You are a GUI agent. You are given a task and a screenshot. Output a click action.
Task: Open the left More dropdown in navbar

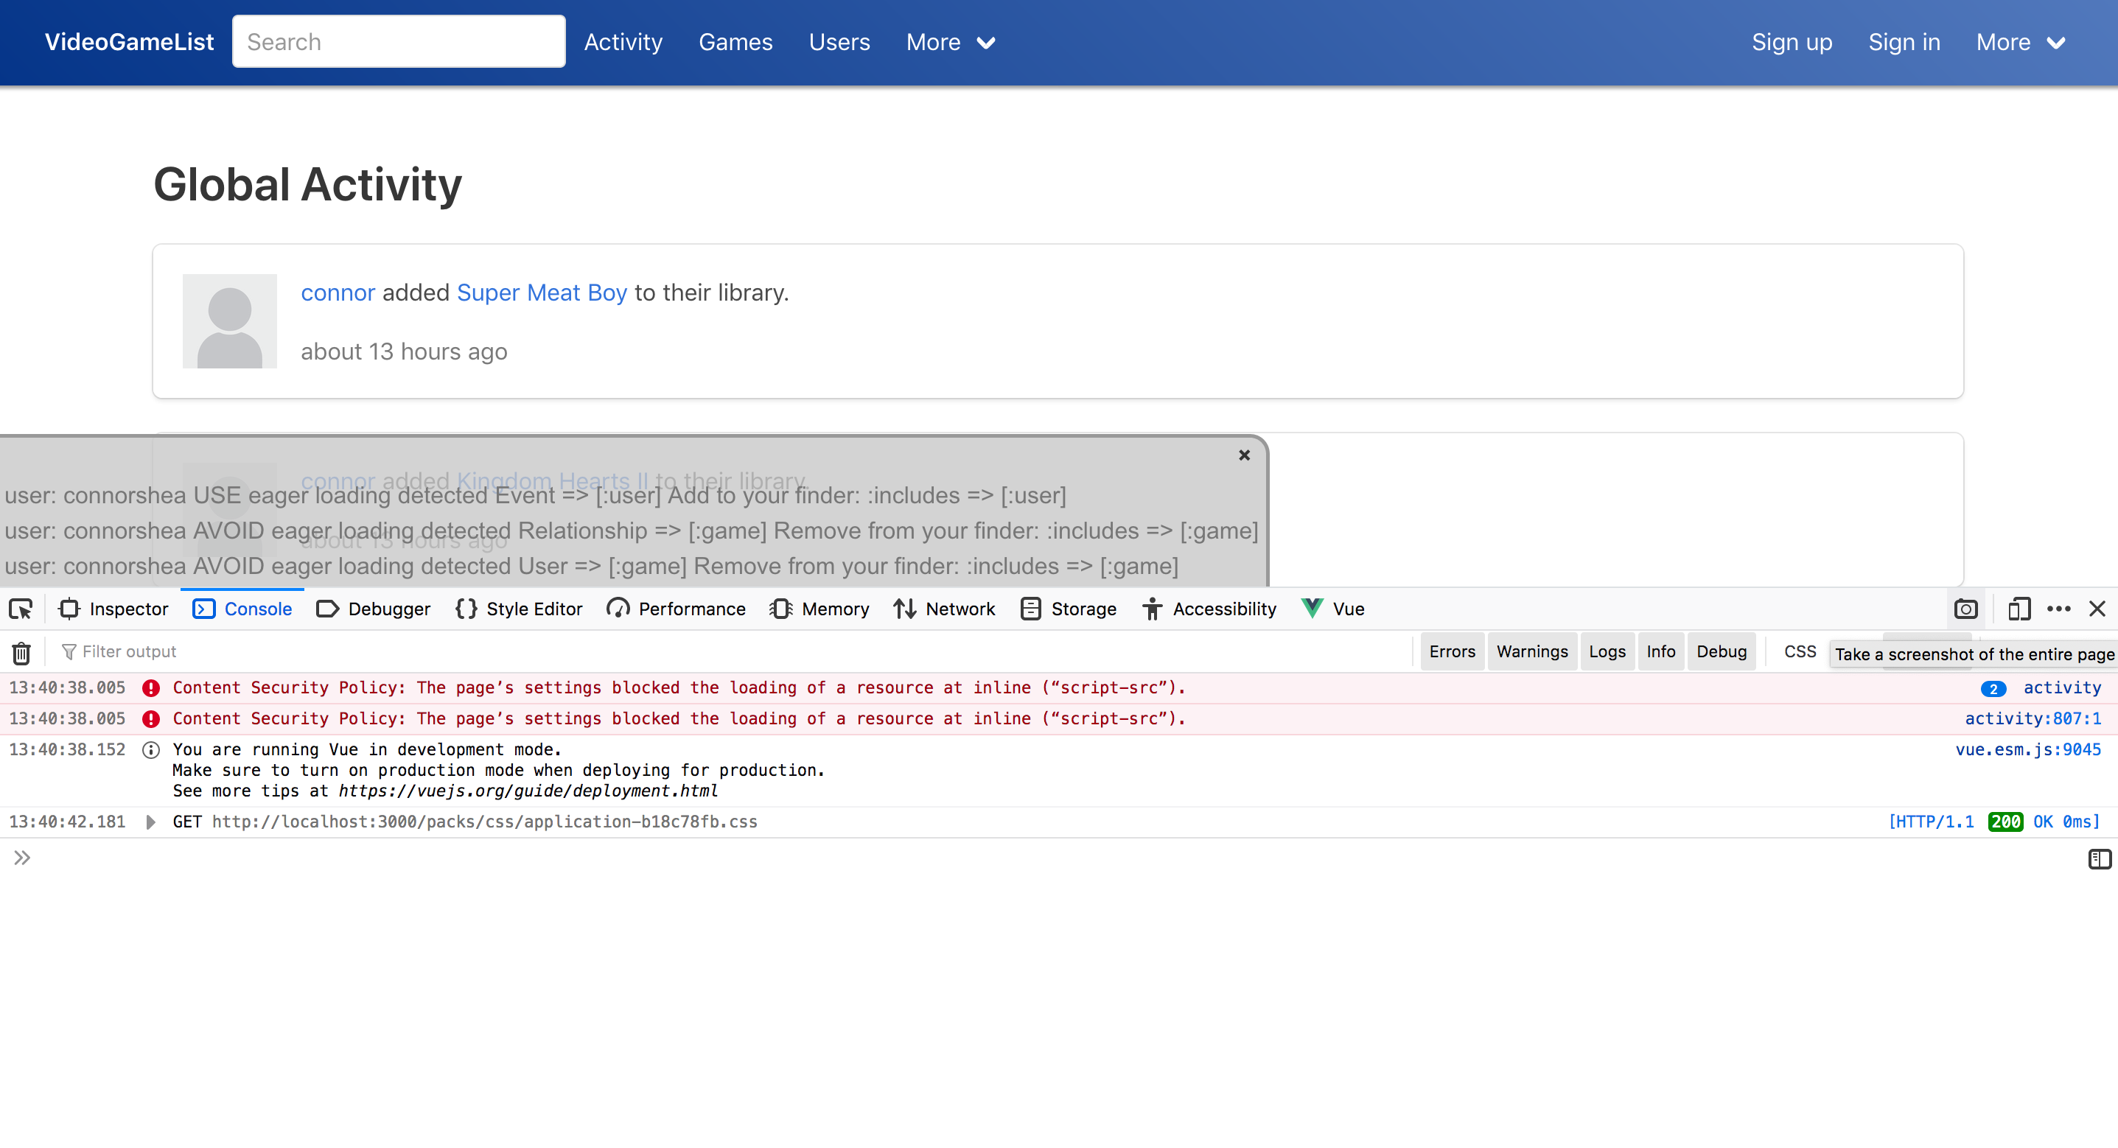(951, 42)
